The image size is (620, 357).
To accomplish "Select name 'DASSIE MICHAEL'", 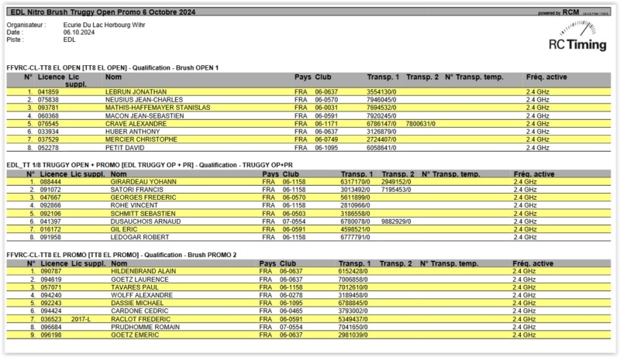I will point(137,304).
